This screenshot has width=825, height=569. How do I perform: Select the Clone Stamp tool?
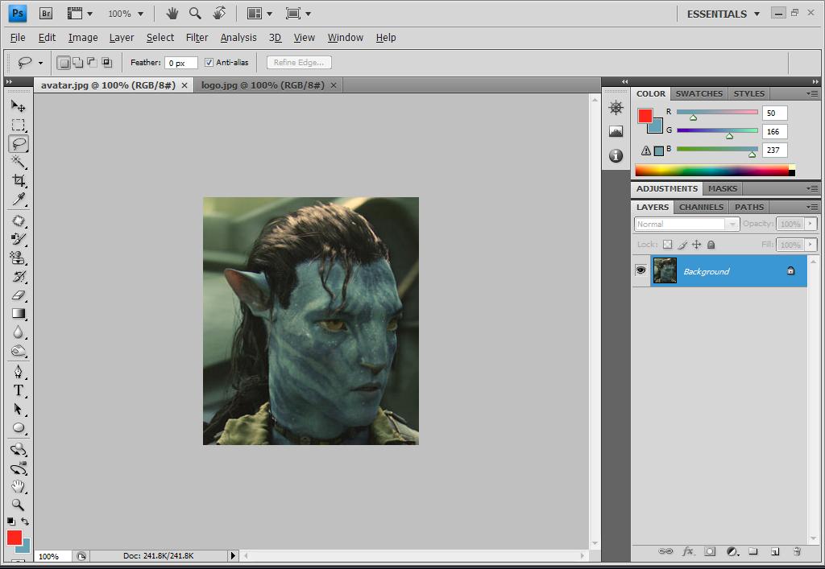(x=19, y=258)
